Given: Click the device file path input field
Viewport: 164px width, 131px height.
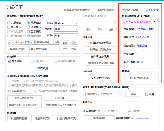Looking at the screenshot, I should coord(39,42).
